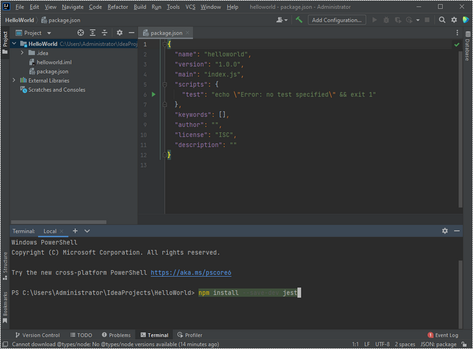This screenshot has height=349, width=473.
Task: Open IDE settings gear icon in toolbar
Action: pyautogui.click(x=454, y=20)
